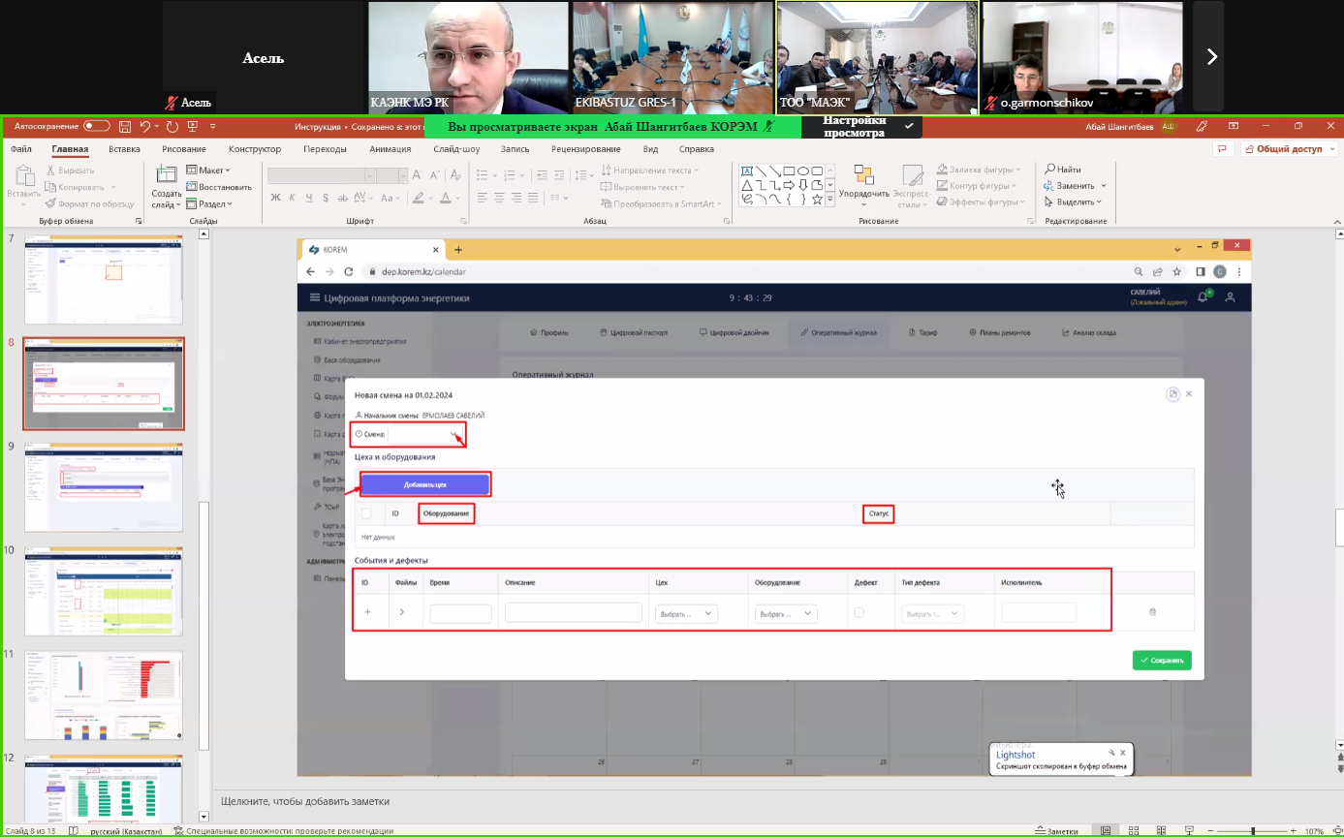Click the Заметки button in status bar
Viewport: 1344px width, 837px height.
click(x=1055, y=830)
